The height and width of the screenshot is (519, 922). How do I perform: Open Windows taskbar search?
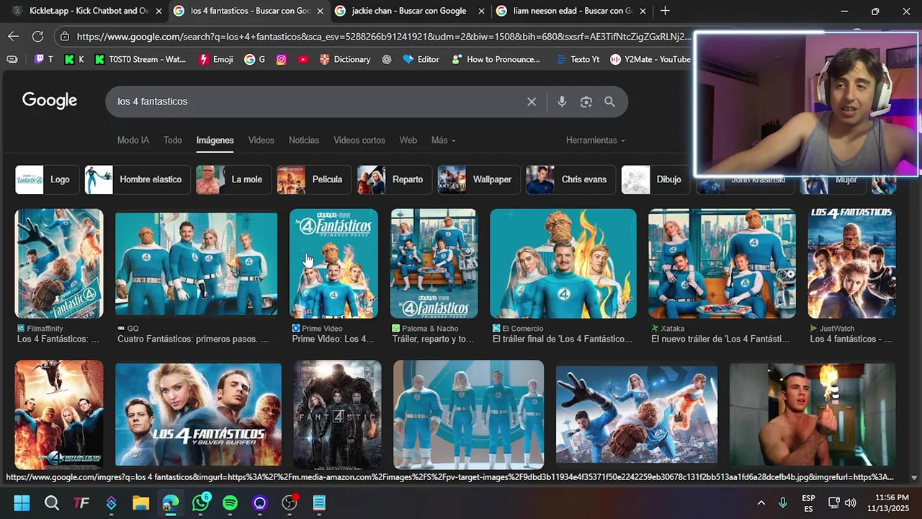pyautogui.click(x=52, y=503)
